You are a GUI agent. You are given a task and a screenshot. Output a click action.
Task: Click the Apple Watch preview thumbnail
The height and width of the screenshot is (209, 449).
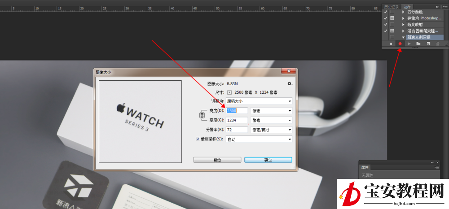point(140,122)
